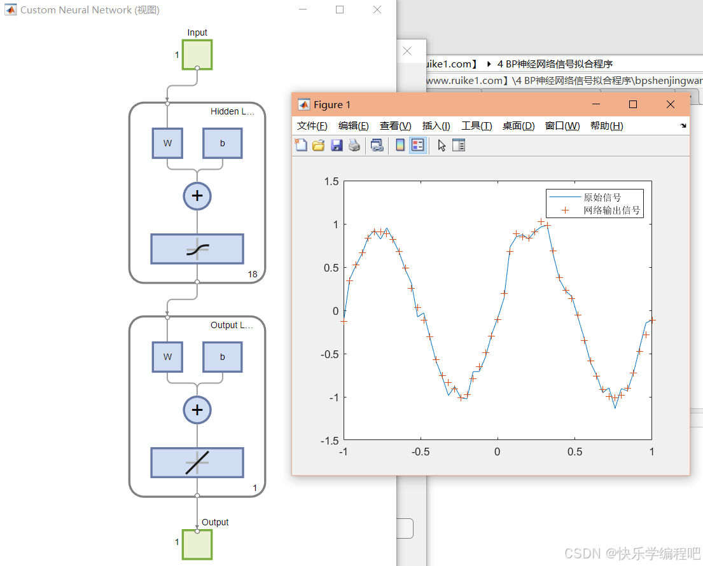
Task: Open the 工具(T) menu
Action: click(x=476, y=125)
